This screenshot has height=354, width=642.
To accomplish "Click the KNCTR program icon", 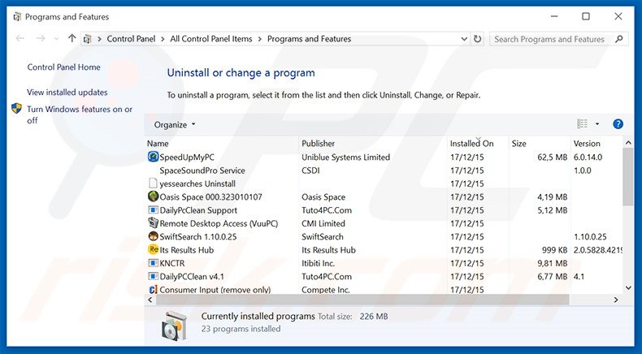I will point(153,263).
